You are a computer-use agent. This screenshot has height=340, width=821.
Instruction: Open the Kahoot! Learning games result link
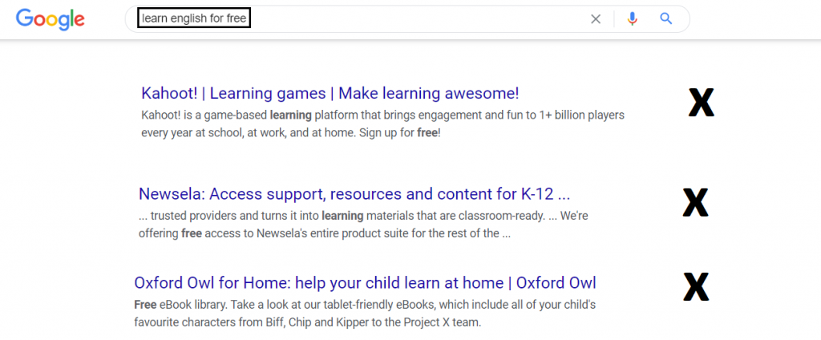[330, 94]
